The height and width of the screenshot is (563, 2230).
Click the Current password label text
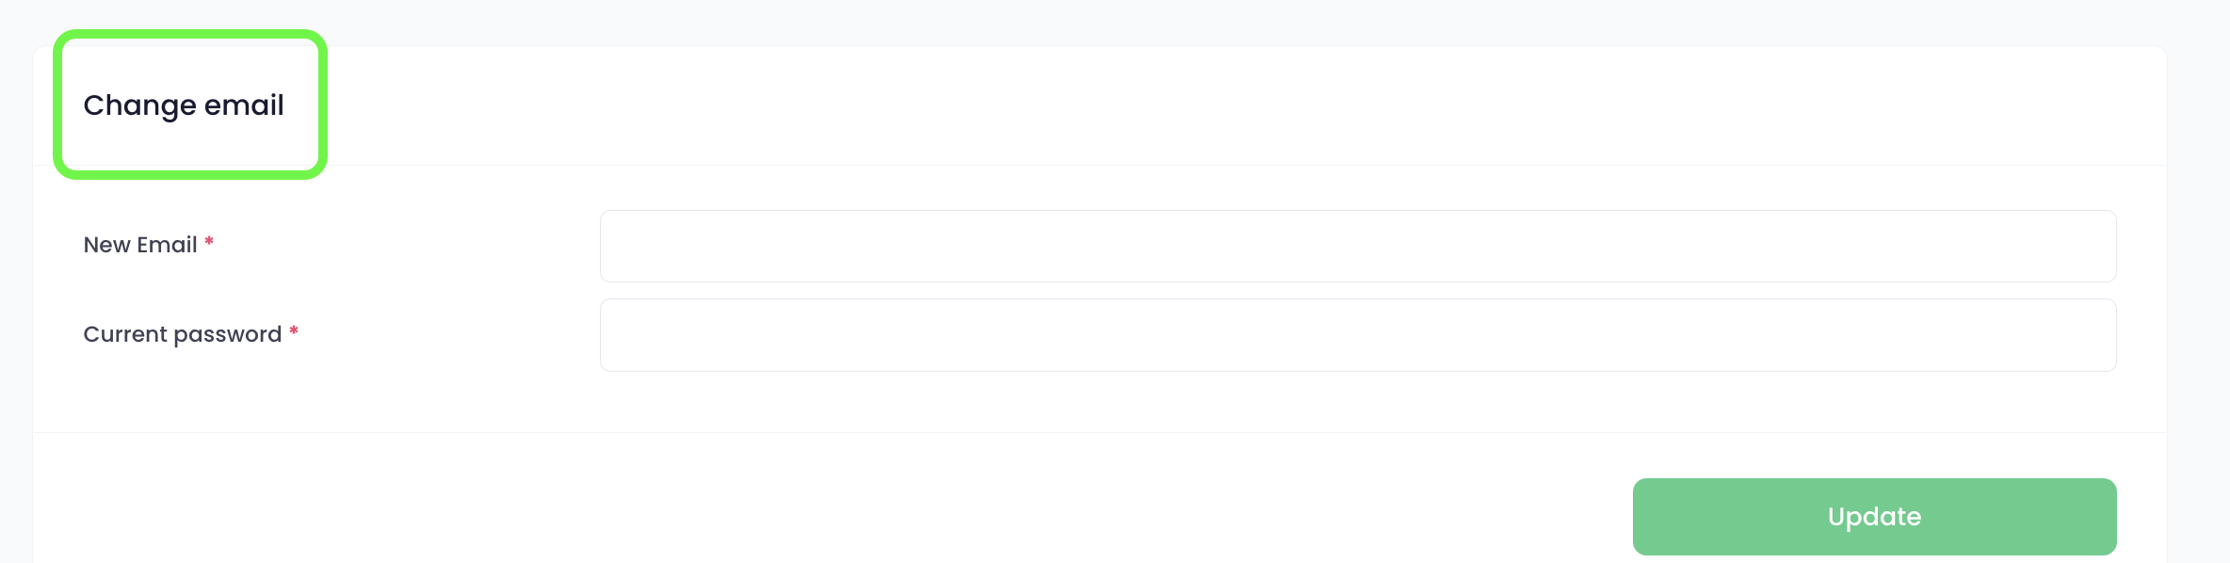[x=183, y=334]
